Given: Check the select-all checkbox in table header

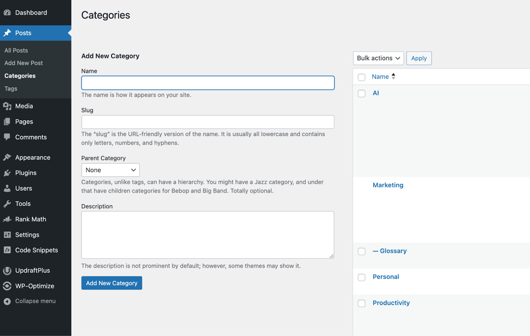Looking at the screenshot, I should [361, 77].
